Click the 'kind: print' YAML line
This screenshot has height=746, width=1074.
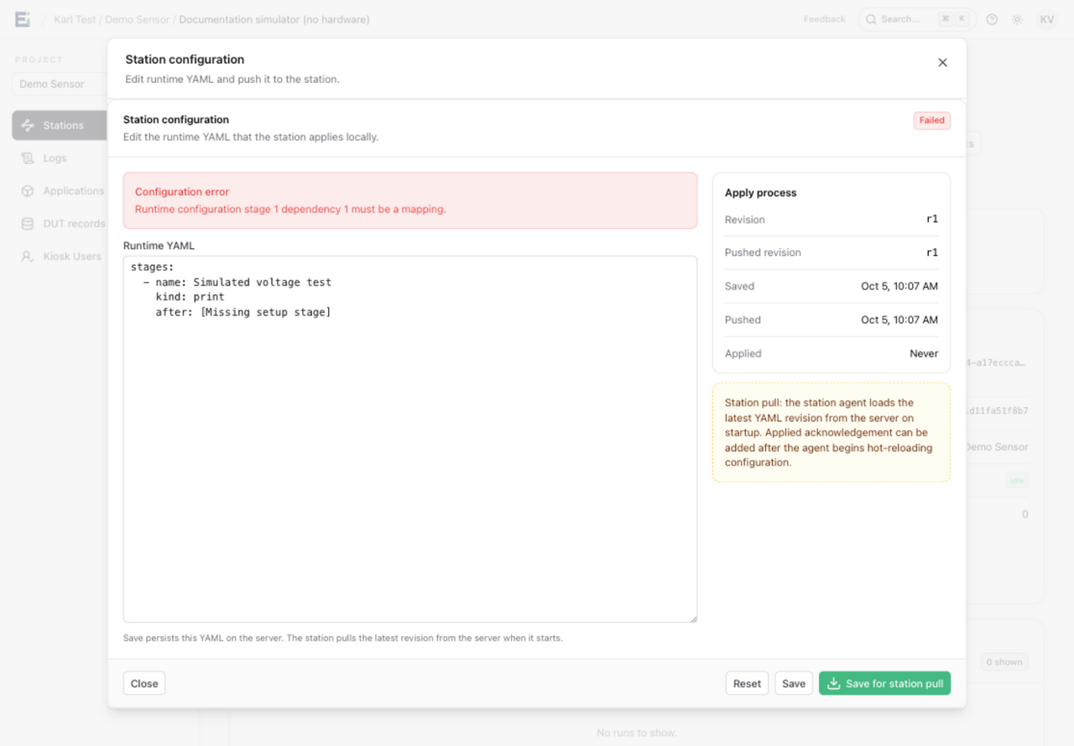click(x=190, y=297)
